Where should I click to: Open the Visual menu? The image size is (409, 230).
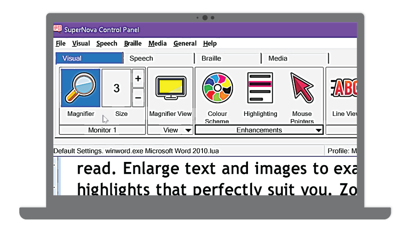coord(81,43)
